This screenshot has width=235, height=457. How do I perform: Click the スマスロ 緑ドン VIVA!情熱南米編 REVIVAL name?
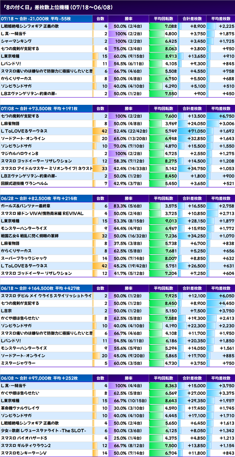tap(42, 214)
